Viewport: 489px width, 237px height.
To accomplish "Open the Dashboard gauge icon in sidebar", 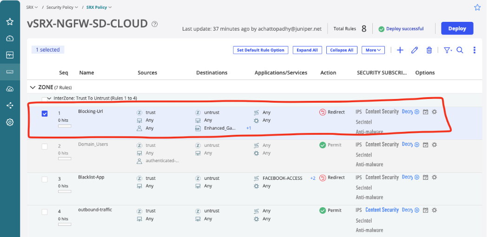I will (10, 39).
